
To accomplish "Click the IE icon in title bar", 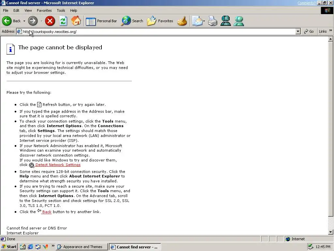I will pos(3,3).
